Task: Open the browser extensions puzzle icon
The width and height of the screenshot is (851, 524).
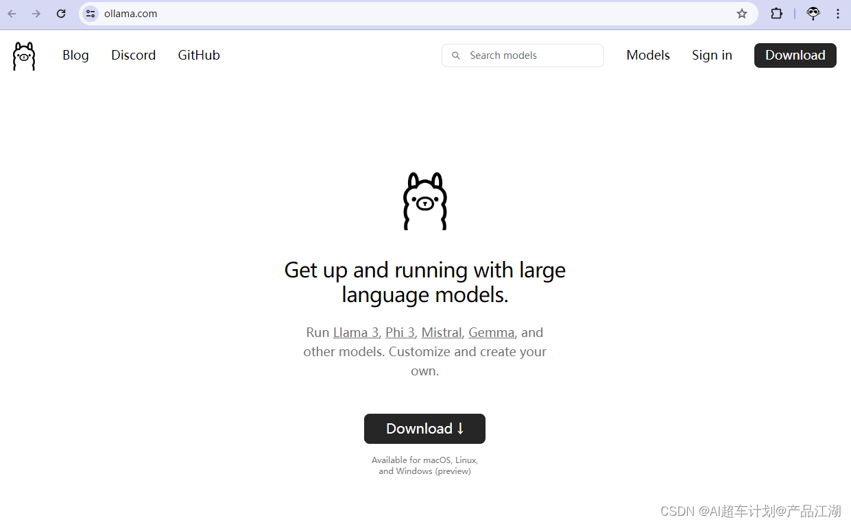Action: point(776,14)
